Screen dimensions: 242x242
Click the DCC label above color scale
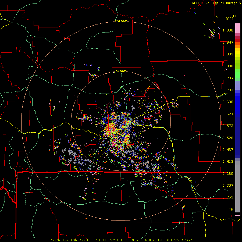[x=236, y=16]
